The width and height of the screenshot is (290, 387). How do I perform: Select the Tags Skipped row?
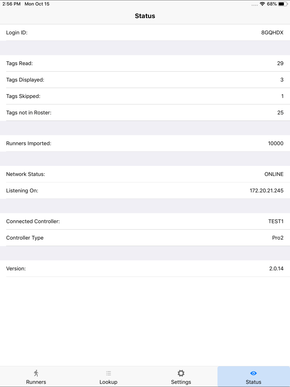[145, 96]
